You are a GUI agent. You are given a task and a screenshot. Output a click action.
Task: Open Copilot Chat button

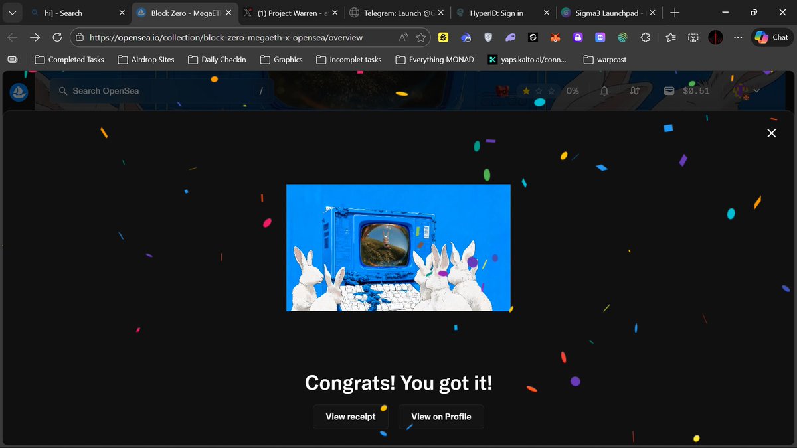tap(772, 37)
